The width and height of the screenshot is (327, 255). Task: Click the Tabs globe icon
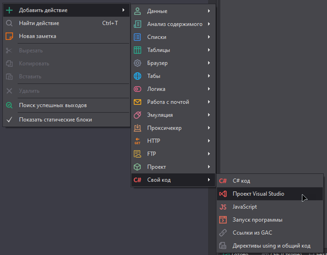point(137,76)
